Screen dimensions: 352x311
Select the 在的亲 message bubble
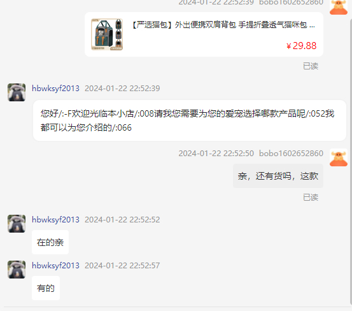point(50,242)
